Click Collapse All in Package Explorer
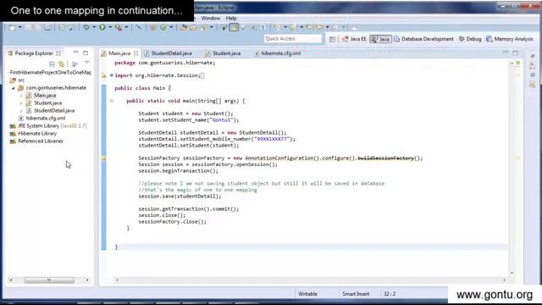Viewport: 542px width, 305px height. click(x=52, y=64)
